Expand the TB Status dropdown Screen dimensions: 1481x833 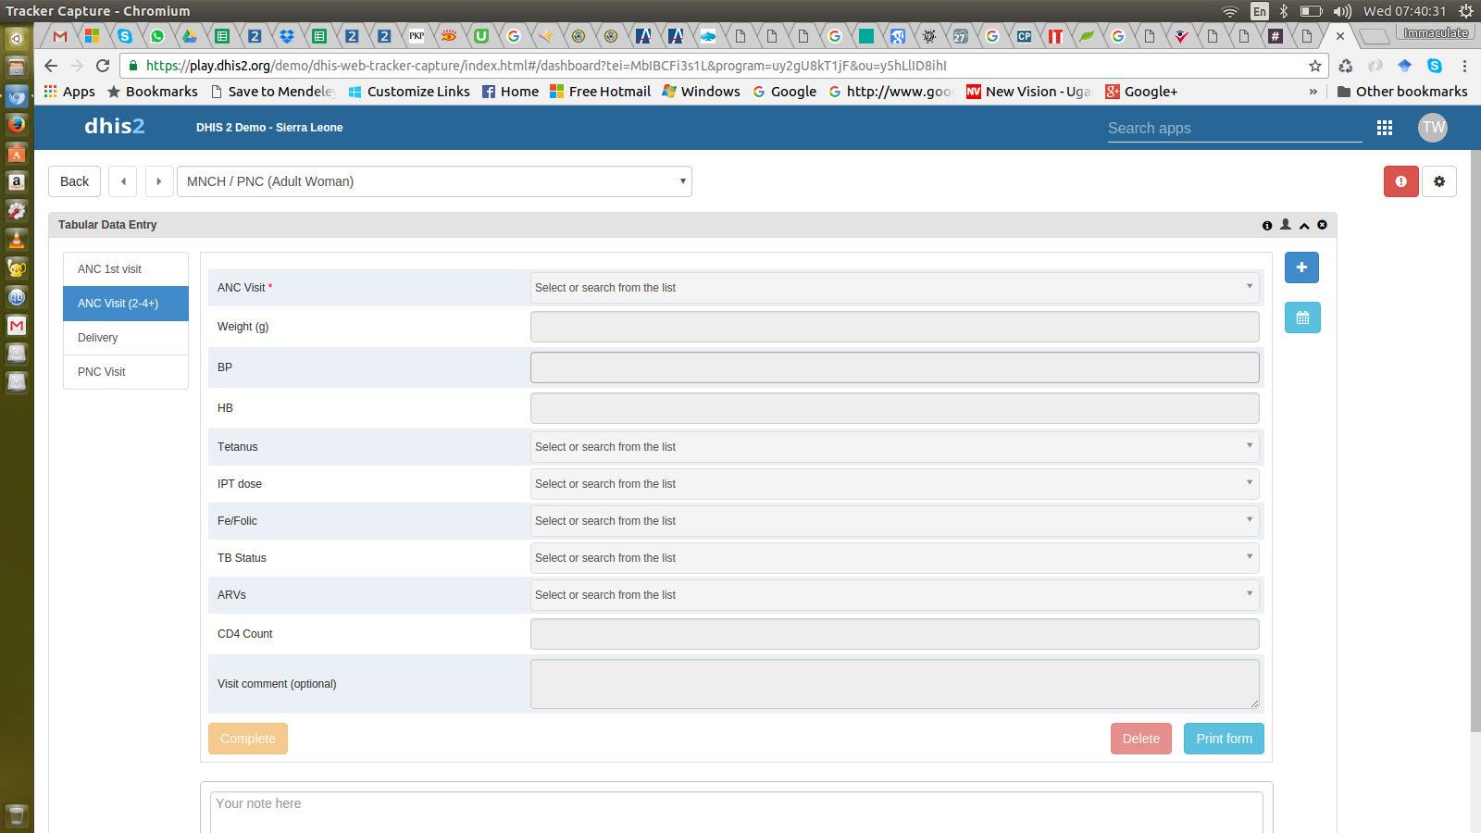pos(894,558)
